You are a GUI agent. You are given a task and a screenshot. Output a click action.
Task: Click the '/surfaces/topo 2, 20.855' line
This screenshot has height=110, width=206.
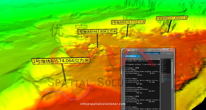[140, 73]
